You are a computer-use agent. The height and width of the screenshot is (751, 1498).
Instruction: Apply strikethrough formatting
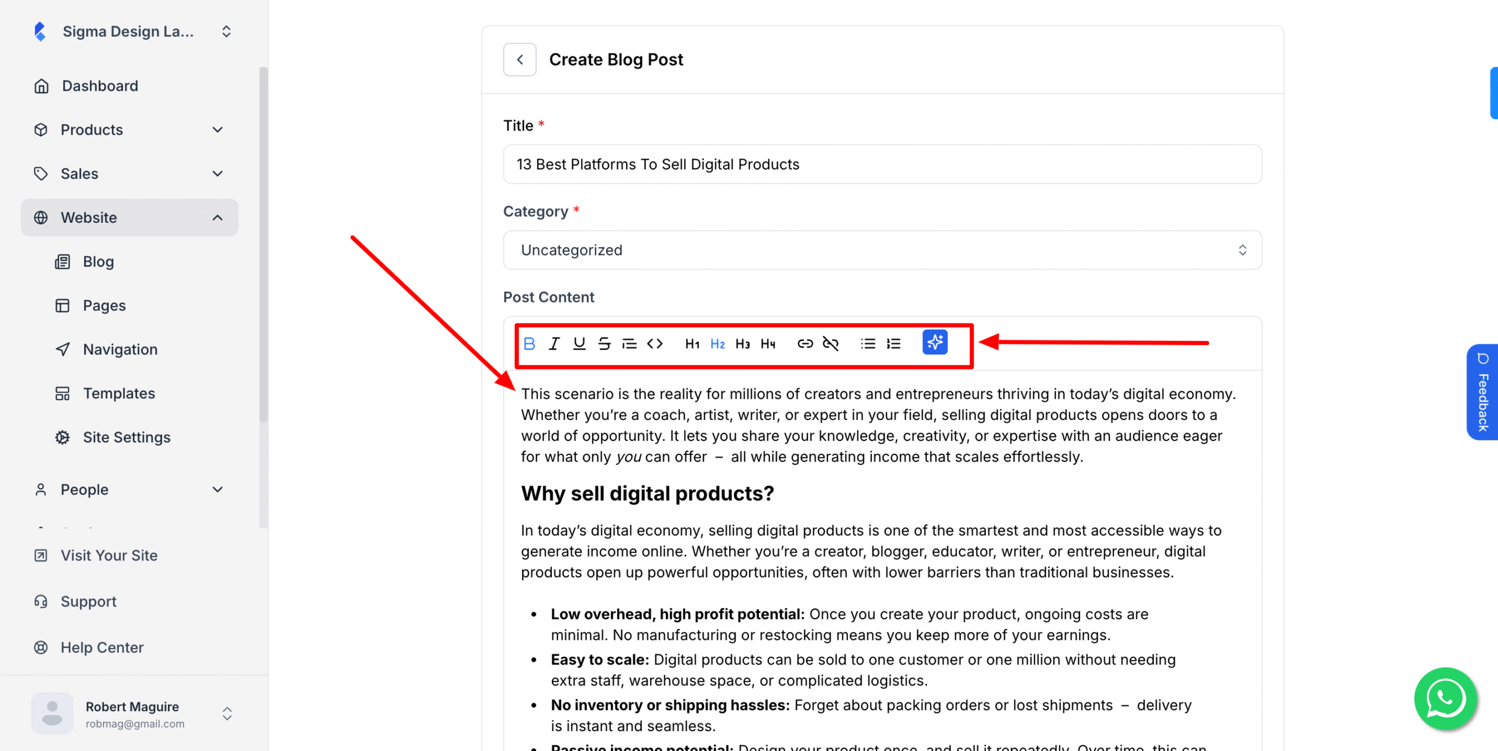coord(604,343)
